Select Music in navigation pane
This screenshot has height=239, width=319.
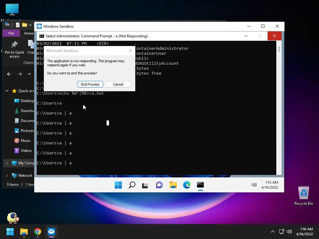tap(22, 141)
